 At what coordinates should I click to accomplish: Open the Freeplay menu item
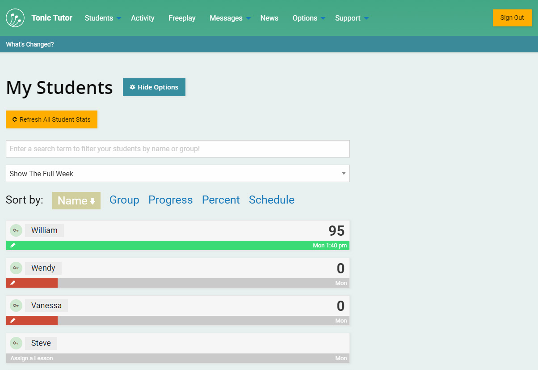coord(182,18)
